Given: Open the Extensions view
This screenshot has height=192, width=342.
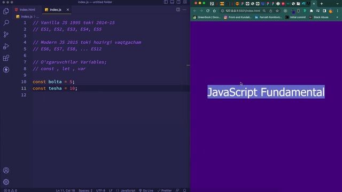Looking at the screenshot, I should click(x=6, y=58).
